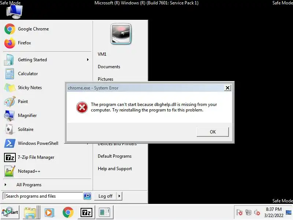Viewport: 293px width, 220px height.
Task: Click the Chrome icon in the taskbar
Action: click(x=68, y=212)
